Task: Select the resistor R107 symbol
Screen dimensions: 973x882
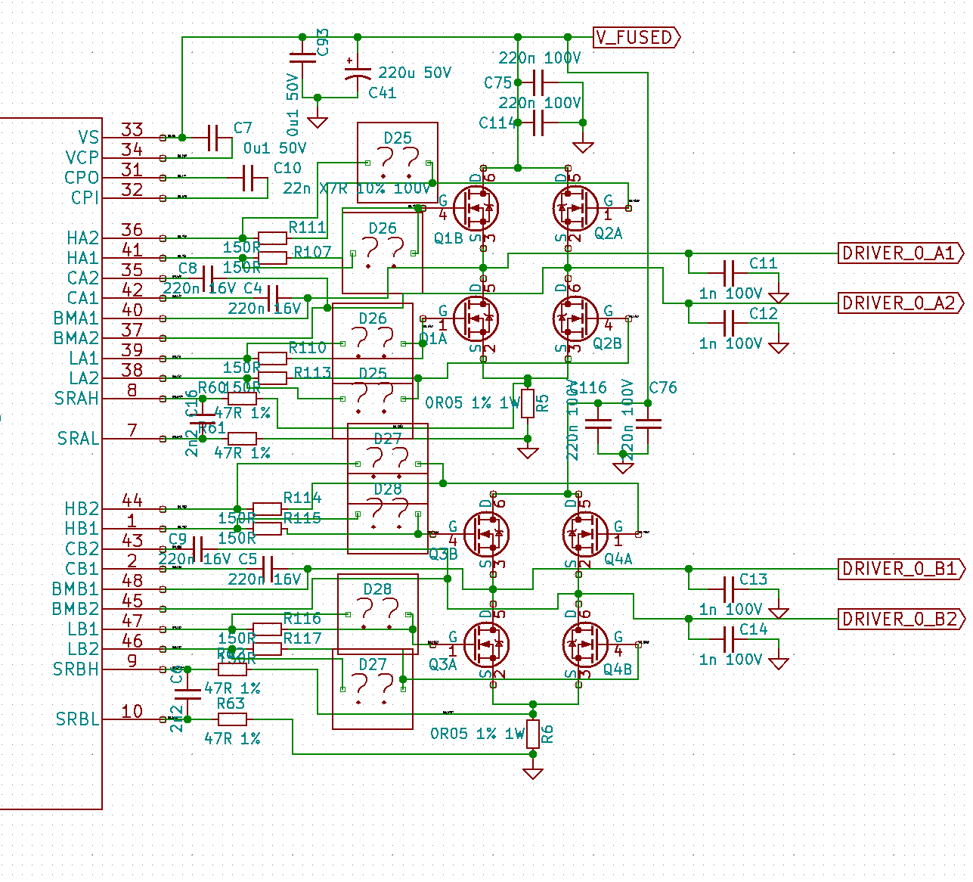Action: pos(273,258)
